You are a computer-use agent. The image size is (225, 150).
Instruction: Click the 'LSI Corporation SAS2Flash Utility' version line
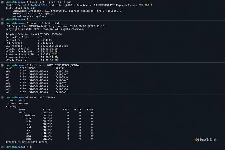[56, 26]
